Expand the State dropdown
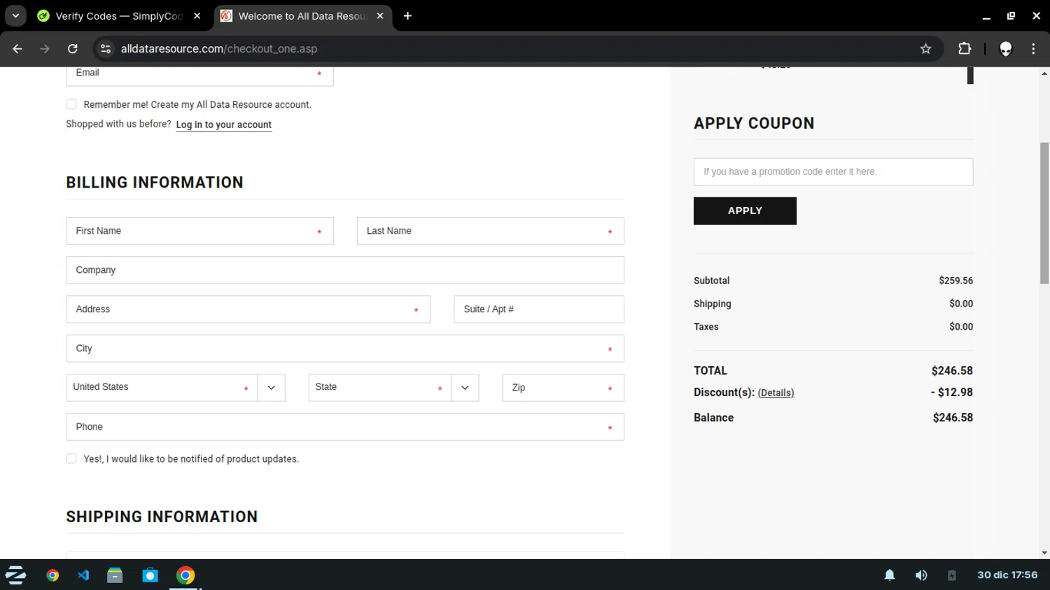The image size is (1050, 590). coord(393,388)
